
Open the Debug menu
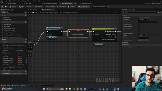(24, 1)
